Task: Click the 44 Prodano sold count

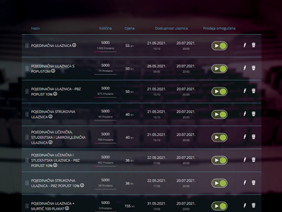Action: tap(105, 117)
